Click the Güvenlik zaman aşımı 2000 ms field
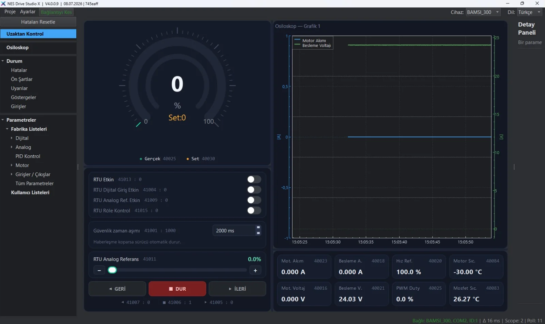The image size is (545, 324). 234,231
